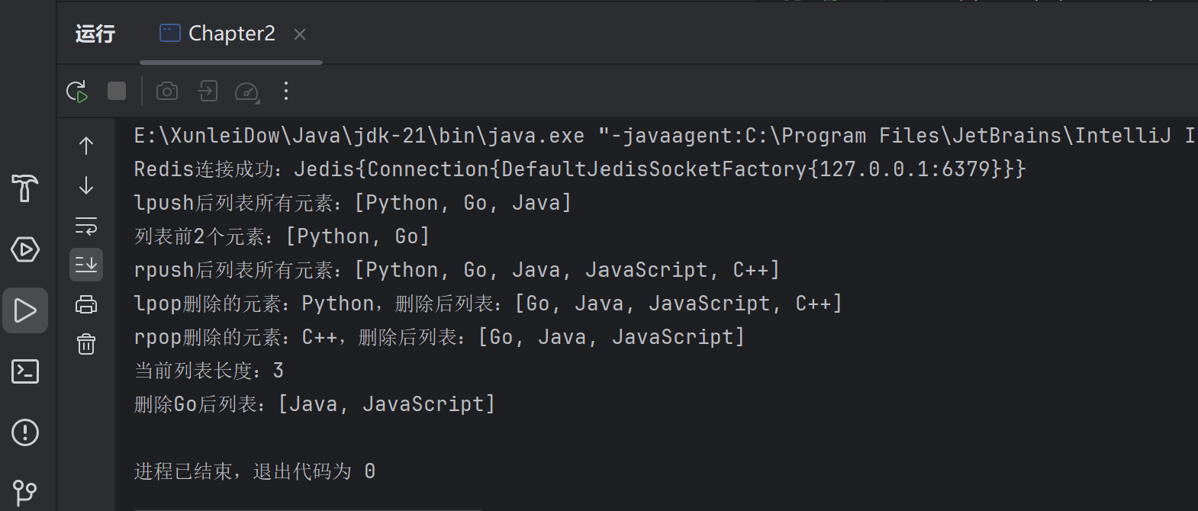The height and width of the screenshot is (511, 1198).
Task: Rerun the Chapter2 program
Action: [77, 92]
